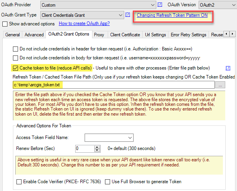The width and height of the screenshot is (237, 191).
Task: Uncheck Cache token to file option
Action: 16,68
